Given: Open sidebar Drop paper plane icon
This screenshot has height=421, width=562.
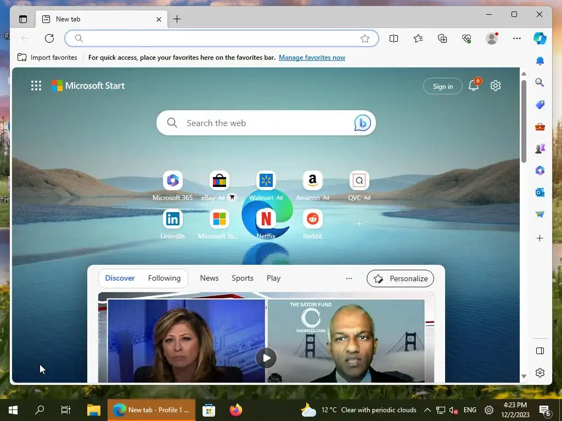Looking at the screenshot, I should (540, 214).
